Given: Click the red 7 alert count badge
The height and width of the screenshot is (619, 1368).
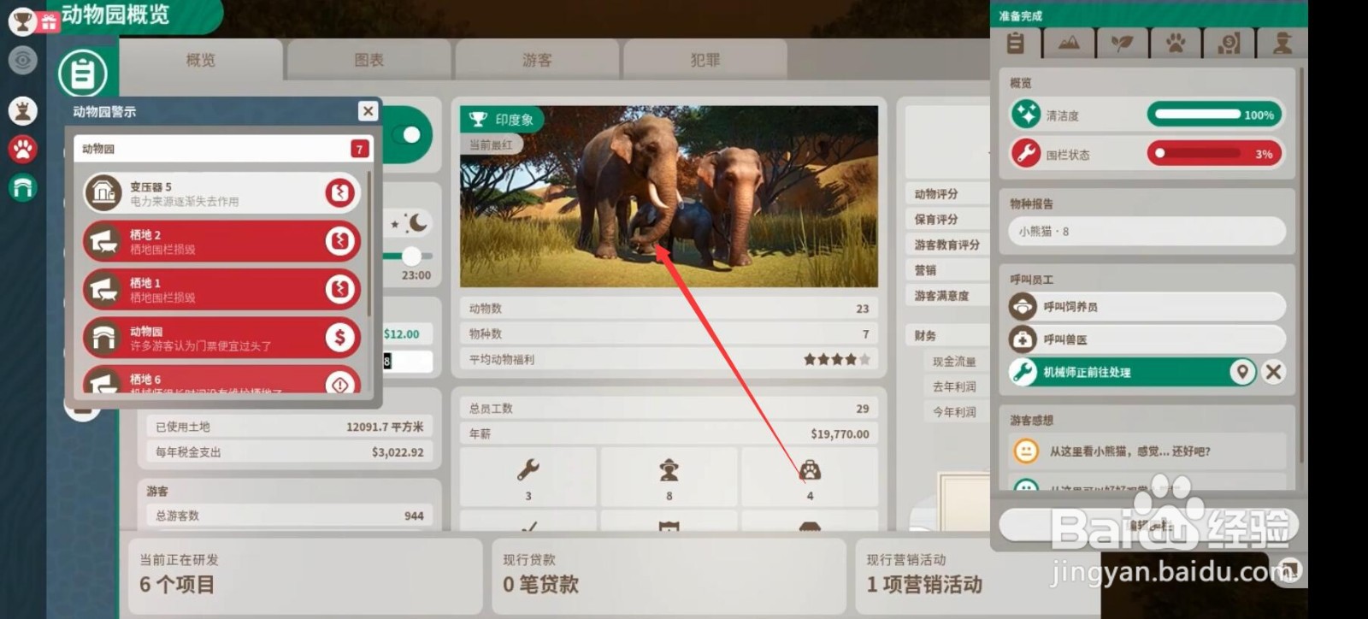Looking at the screenshot, I should [x=359, y=149].
